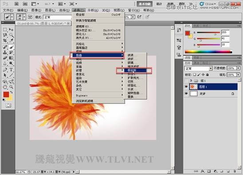Open the layer opacity 不透明度 slider arrow

(x=239, y=68)
